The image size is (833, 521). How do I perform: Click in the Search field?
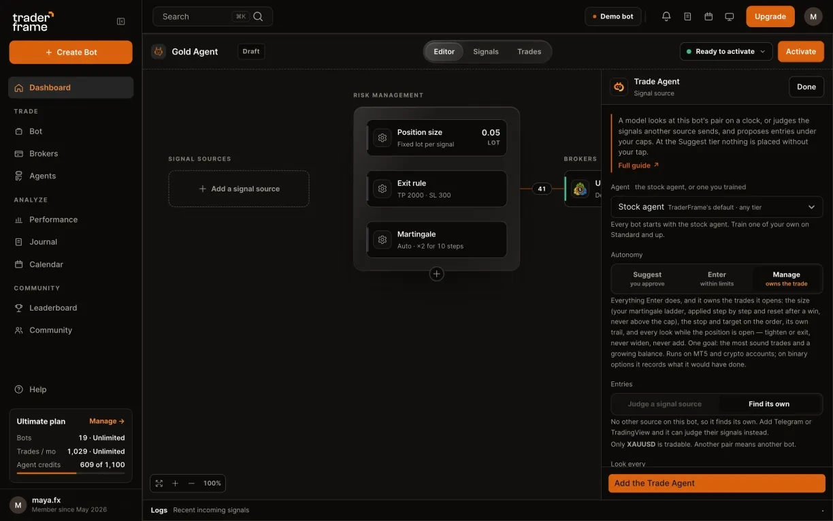(213, 16)
